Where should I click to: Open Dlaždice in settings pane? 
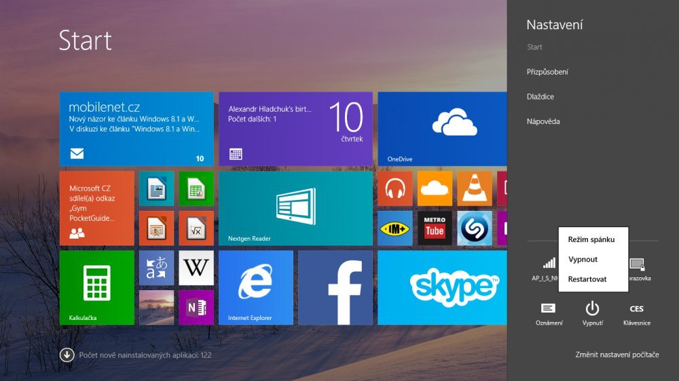(540, 96)
